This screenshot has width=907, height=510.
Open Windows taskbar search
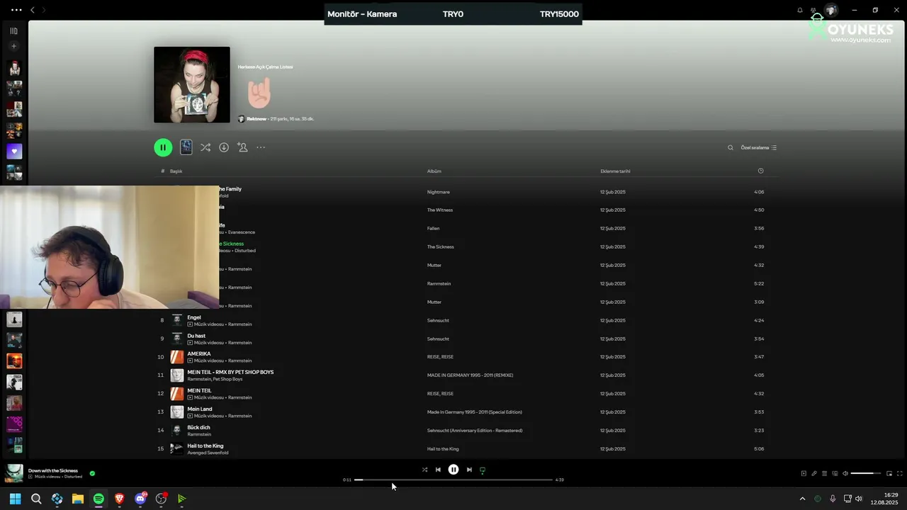coord(36,499)
